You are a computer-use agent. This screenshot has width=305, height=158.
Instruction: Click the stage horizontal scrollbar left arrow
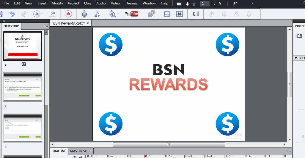pyautogui.click(x=52, y=144)
